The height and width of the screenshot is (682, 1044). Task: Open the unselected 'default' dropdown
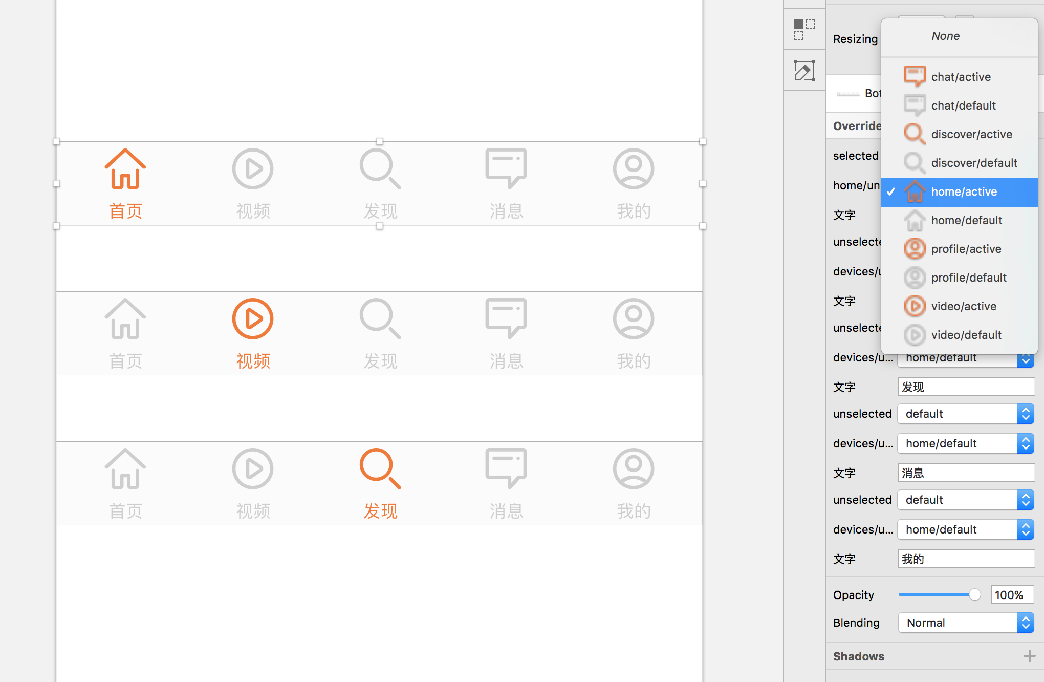point(965,414)
